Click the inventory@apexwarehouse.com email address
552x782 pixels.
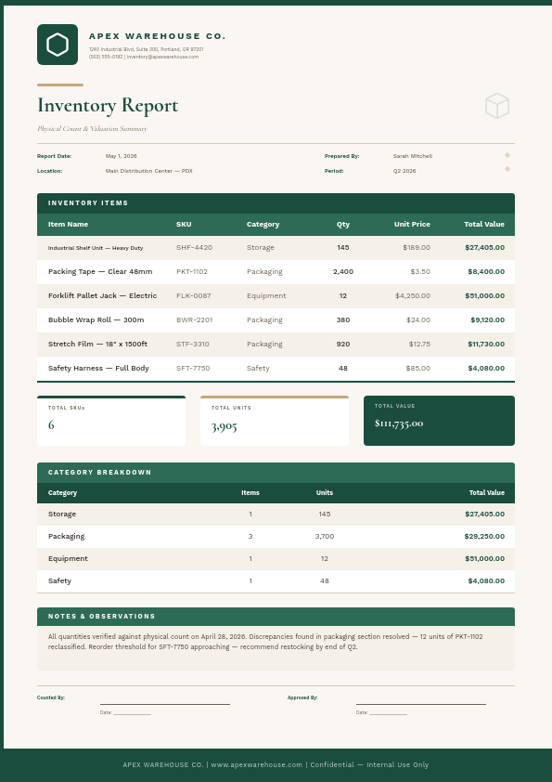[x=162, y=57]
